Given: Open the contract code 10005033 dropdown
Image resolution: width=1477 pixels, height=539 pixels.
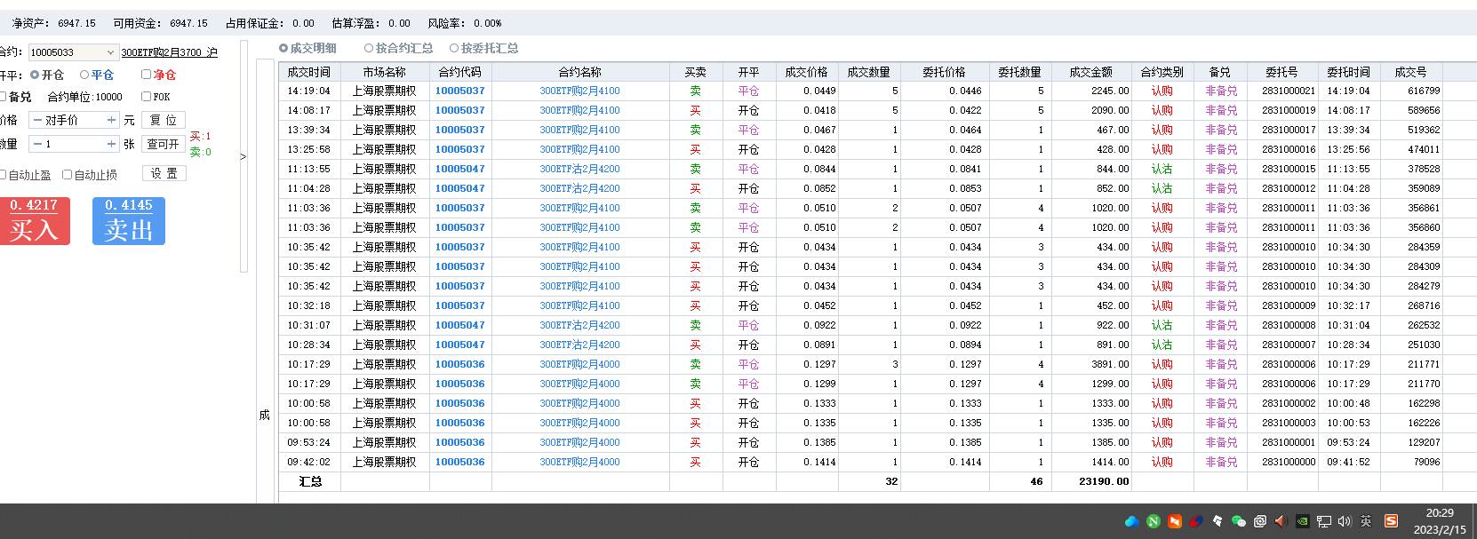Looking at the screenshot, I should pos(110,52).
